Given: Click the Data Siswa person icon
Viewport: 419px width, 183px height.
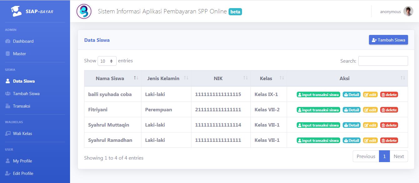Looking at the screenshot, I should [x=8, y=81].
